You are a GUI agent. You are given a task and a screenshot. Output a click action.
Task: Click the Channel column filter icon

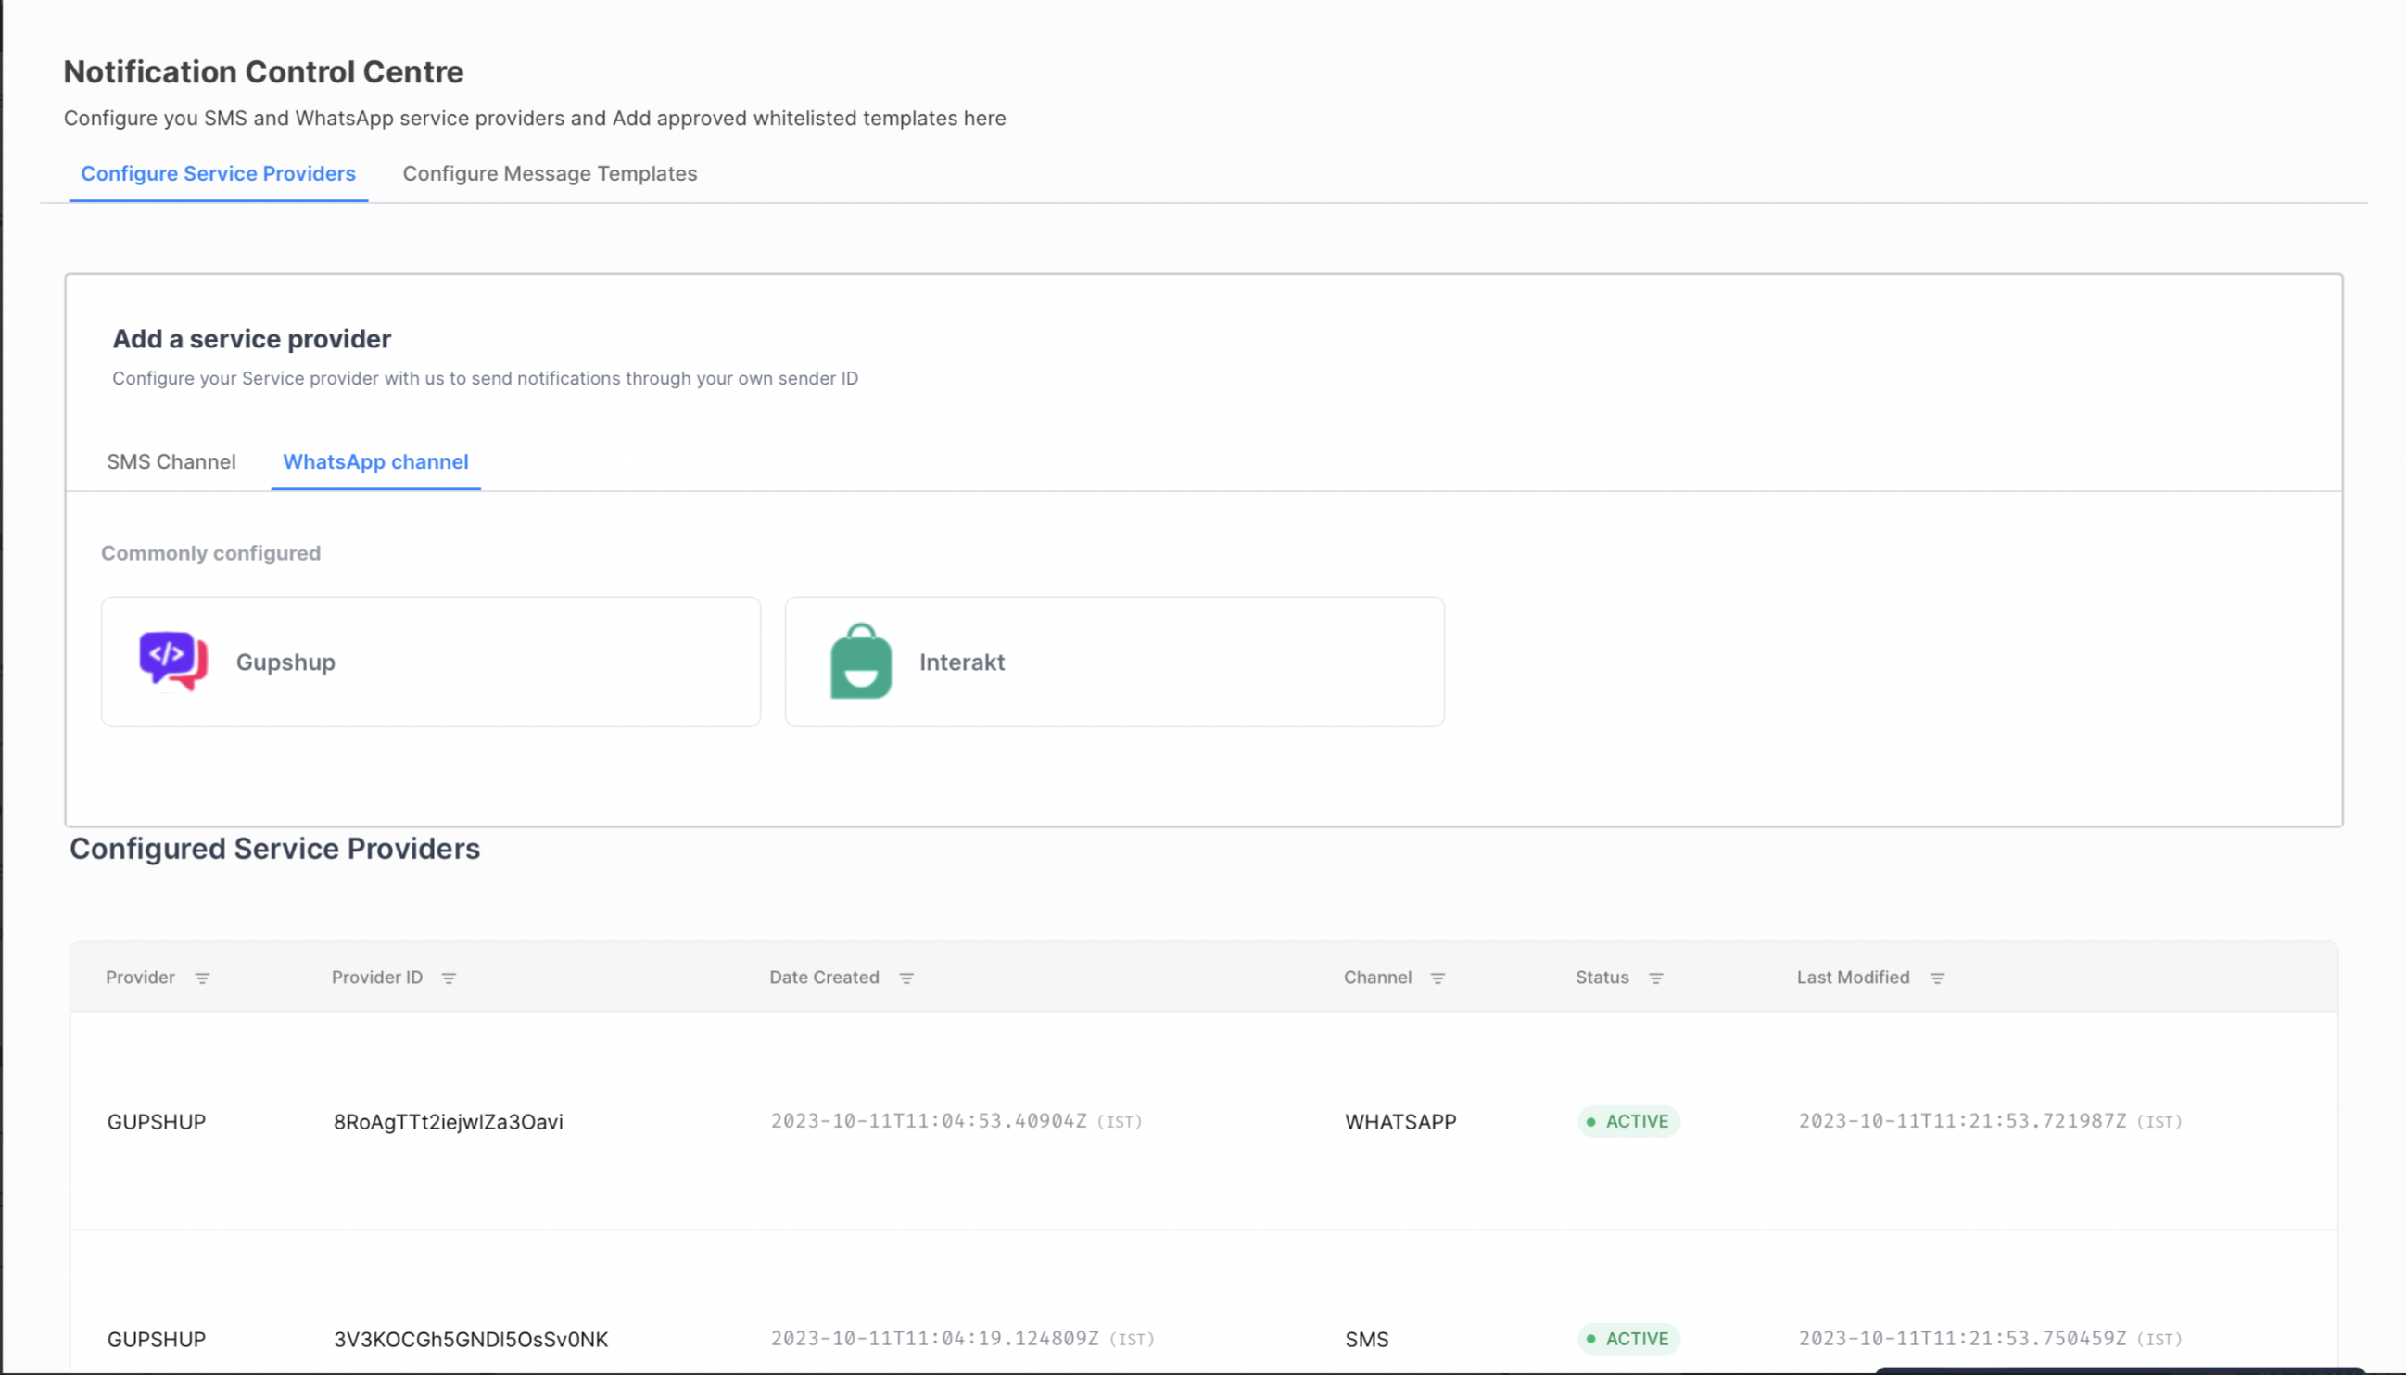tap(1437, 978)
